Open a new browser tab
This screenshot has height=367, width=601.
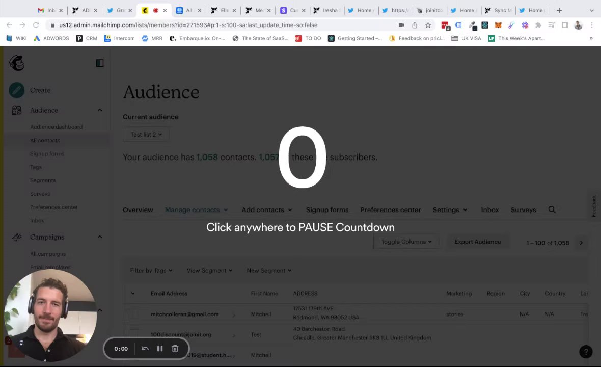tap(559, 10)
